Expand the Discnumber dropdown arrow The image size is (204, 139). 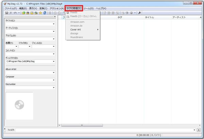(54, 88)
